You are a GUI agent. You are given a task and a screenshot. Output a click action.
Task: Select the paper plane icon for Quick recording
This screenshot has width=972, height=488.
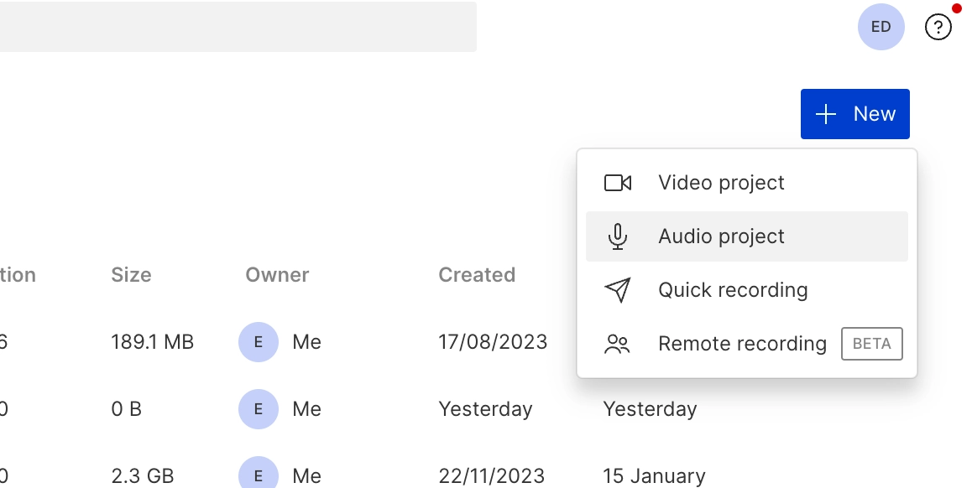pyautogui.click(x=618, y=289)
